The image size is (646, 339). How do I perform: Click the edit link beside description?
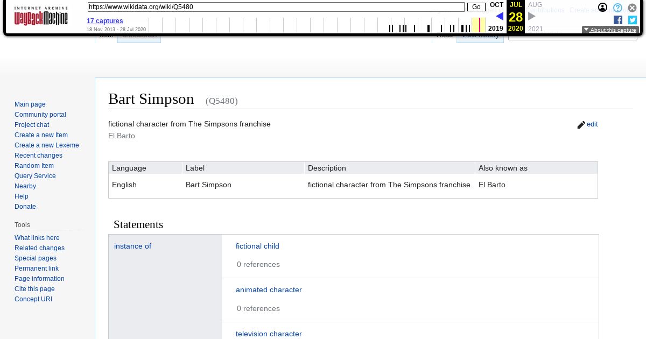tap(592, 124)
